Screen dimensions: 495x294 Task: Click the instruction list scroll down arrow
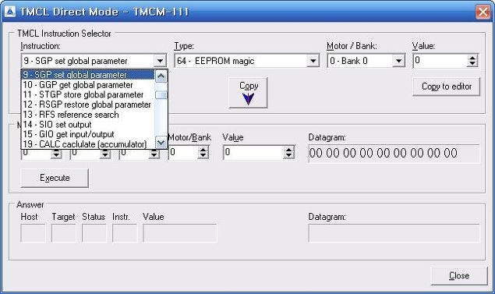161,143
